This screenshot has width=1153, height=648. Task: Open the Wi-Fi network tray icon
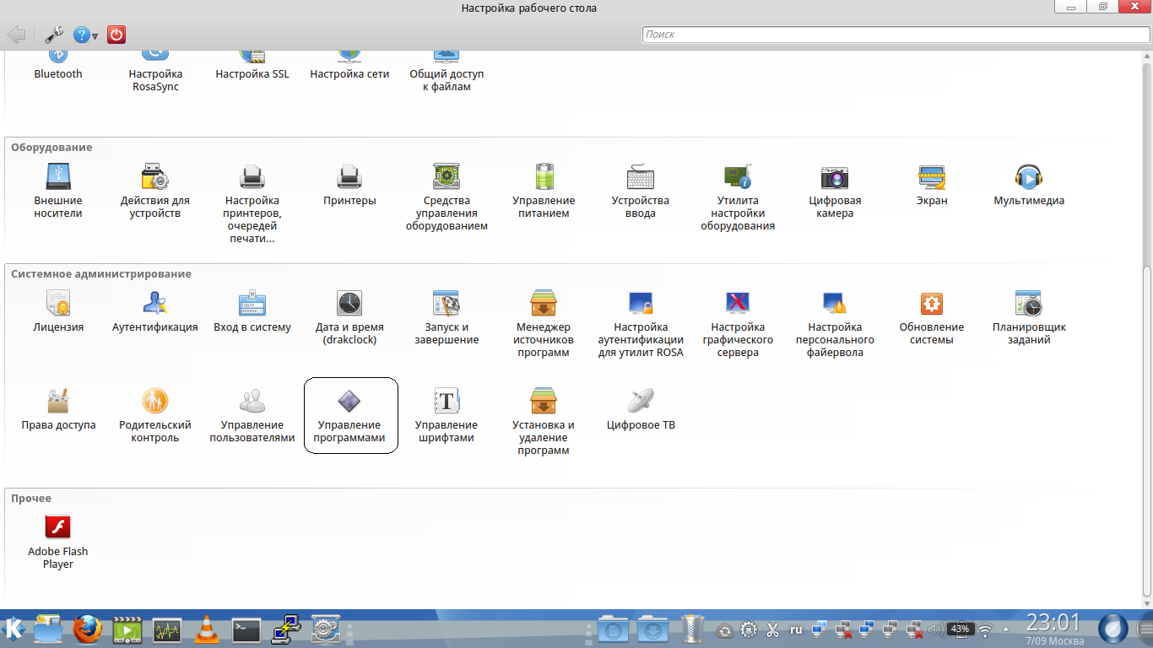[984, 629]
